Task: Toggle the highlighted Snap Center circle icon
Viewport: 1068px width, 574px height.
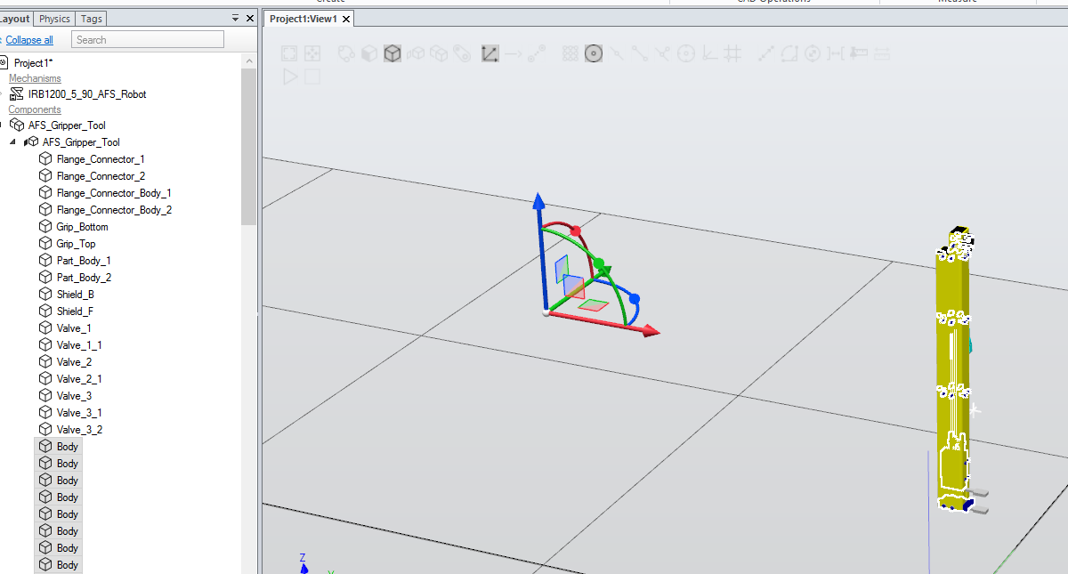Action: point(594,54)
